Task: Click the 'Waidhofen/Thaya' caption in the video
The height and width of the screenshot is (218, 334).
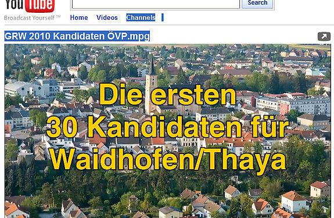Action: (x=168, y=159)
